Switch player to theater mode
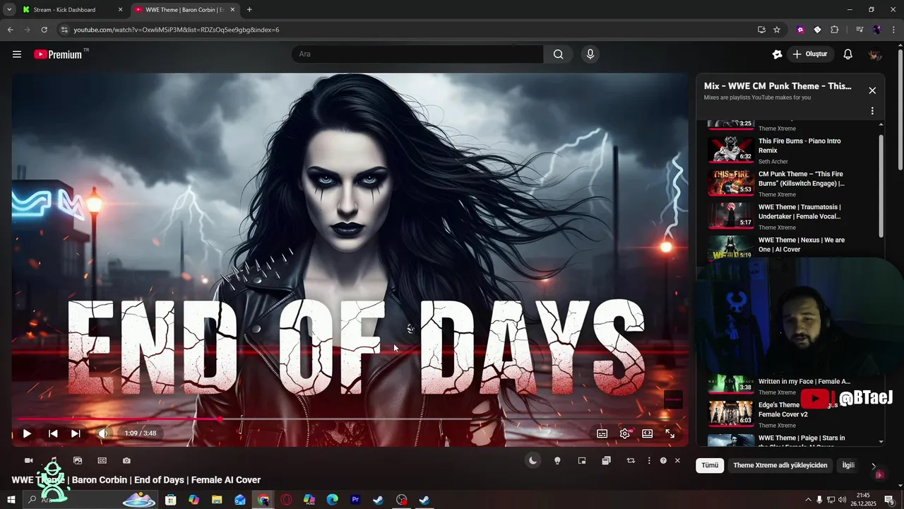Viewport: 904px width, 509px height. point(647,434)
